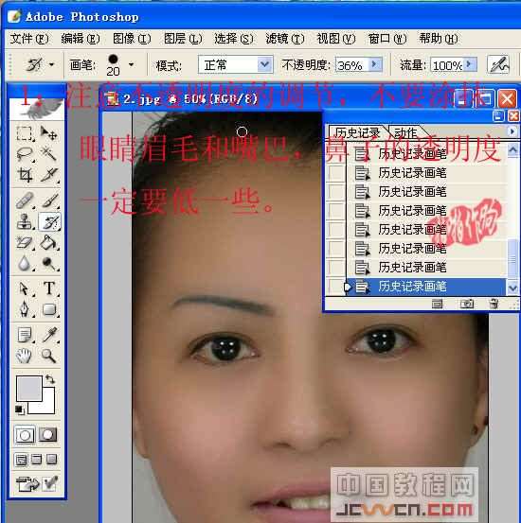This screenshot has height=523, width=521.
Task: Click the opacity 36% input field
Action: (351, 64)
